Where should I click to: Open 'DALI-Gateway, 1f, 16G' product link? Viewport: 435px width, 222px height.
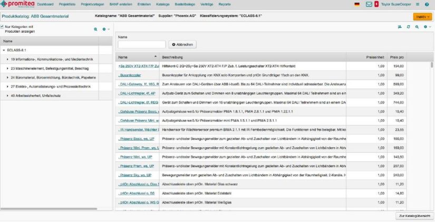(139, 84)
